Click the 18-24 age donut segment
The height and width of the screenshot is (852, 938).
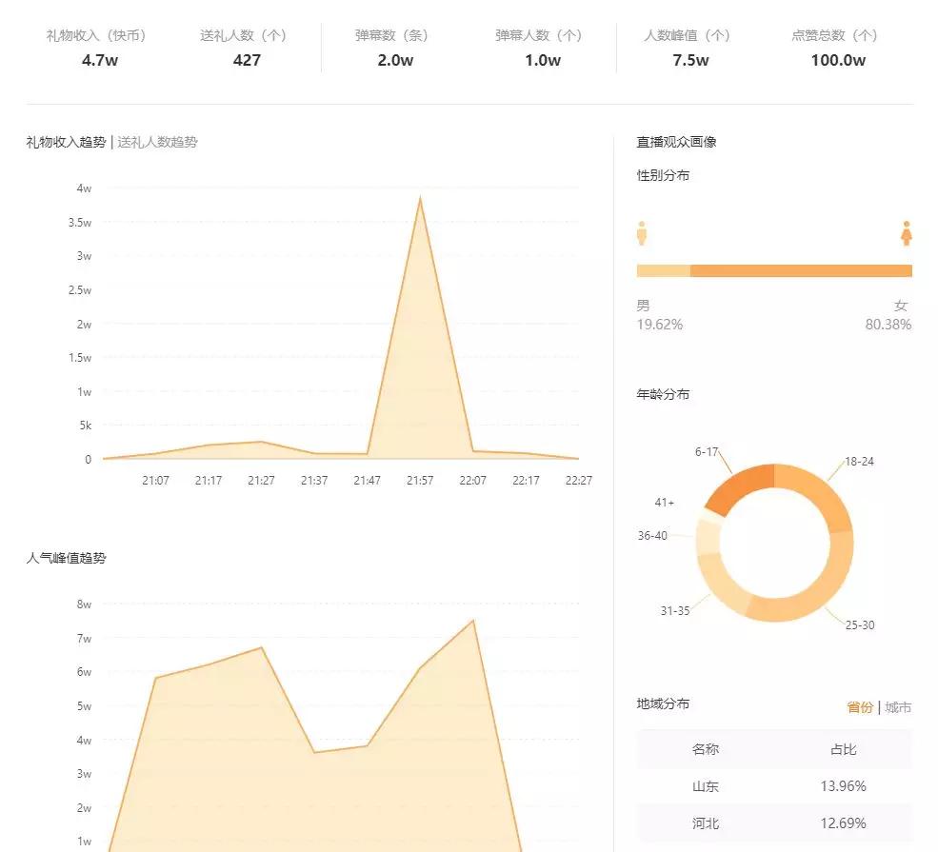820,490
